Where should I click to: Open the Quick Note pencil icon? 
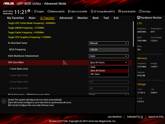[x=120, y=11]
